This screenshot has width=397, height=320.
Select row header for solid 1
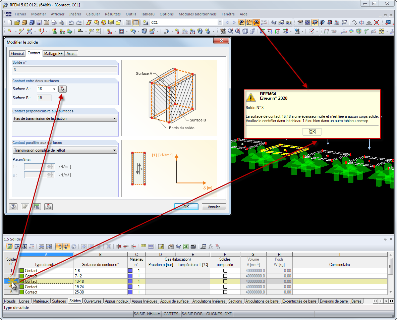click(11, 271)
